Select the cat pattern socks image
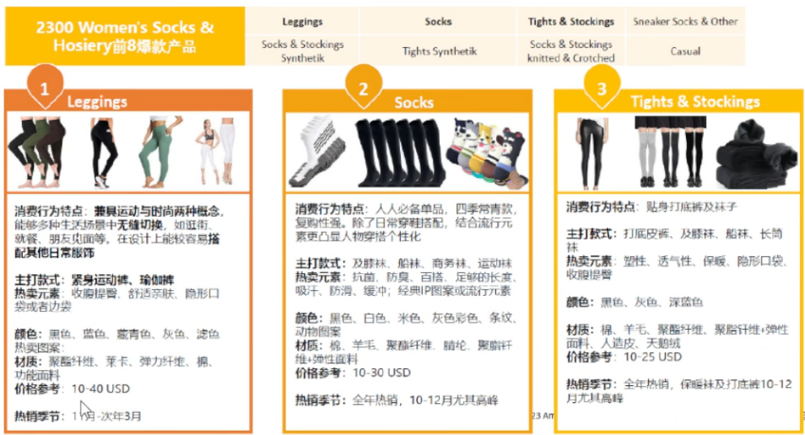Screen dimensions: 805x435 coord(486,153)
